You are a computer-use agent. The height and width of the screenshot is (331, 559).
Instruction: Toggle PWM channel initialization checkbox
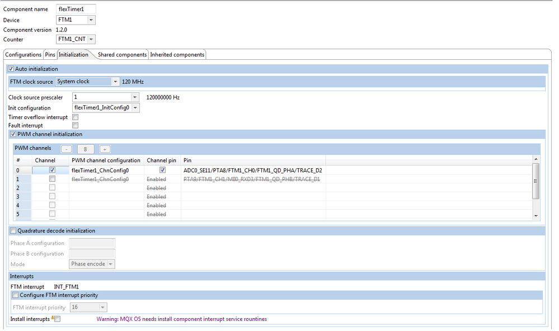click(13, 134)
